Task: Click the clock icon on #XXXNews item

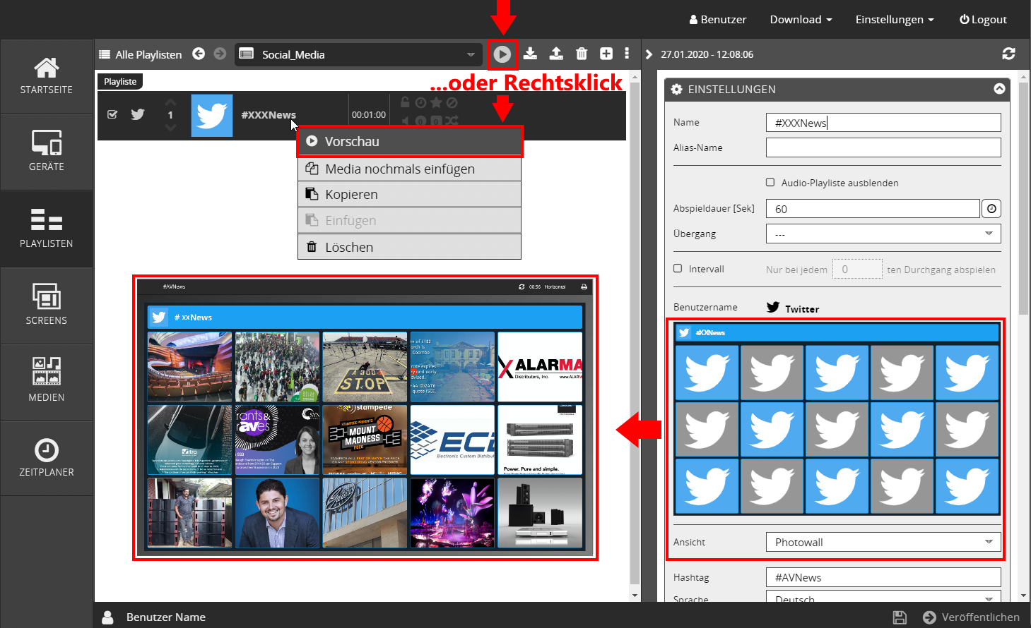Action: (420, 102)
